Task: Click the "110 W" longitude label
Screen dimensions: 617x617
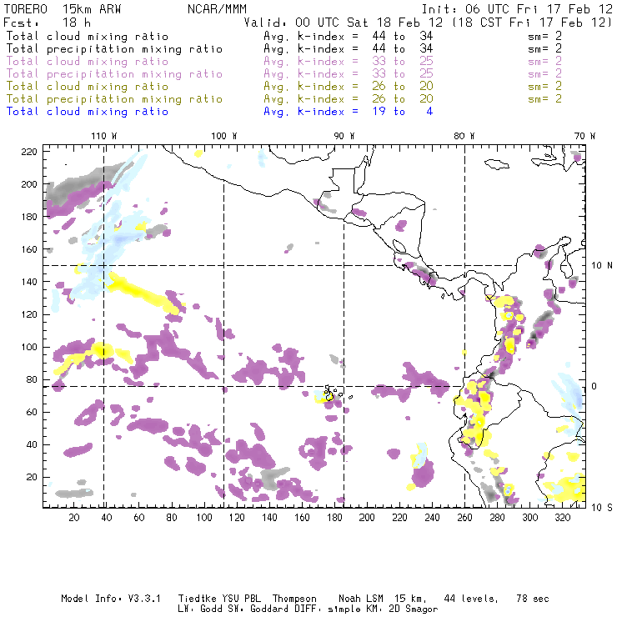Action: pos(104,136)
